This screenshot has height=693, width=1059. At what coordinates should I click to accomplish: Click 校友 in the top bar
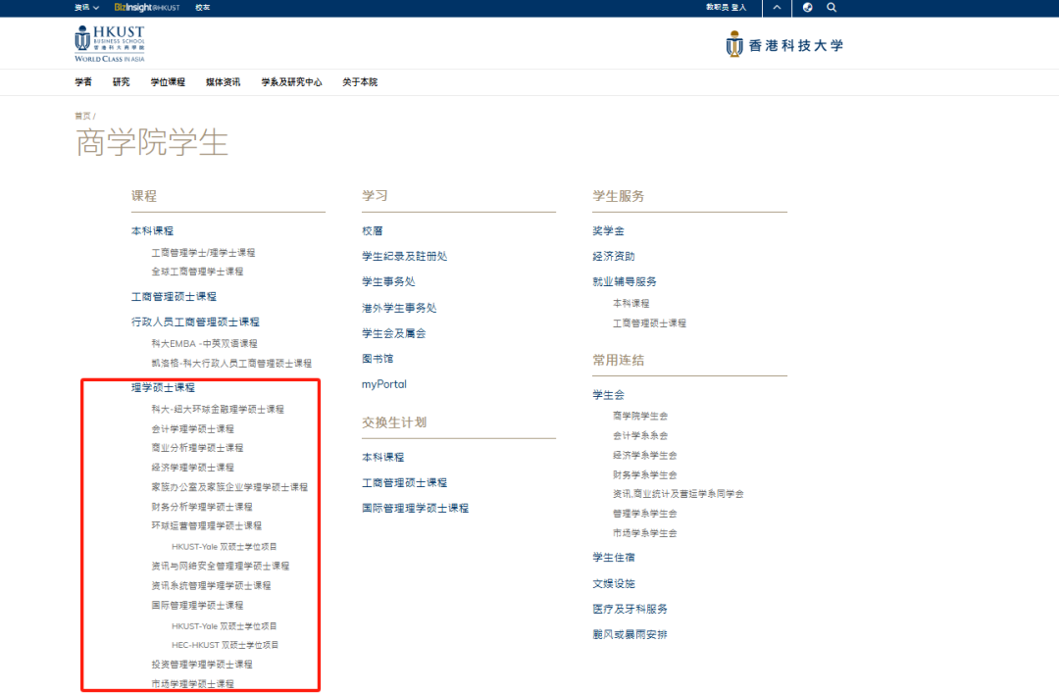tap(203, 8)
